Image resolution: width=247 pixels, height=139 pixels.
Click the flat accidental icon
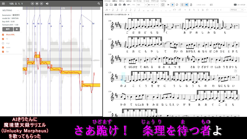tap(198, 10)
